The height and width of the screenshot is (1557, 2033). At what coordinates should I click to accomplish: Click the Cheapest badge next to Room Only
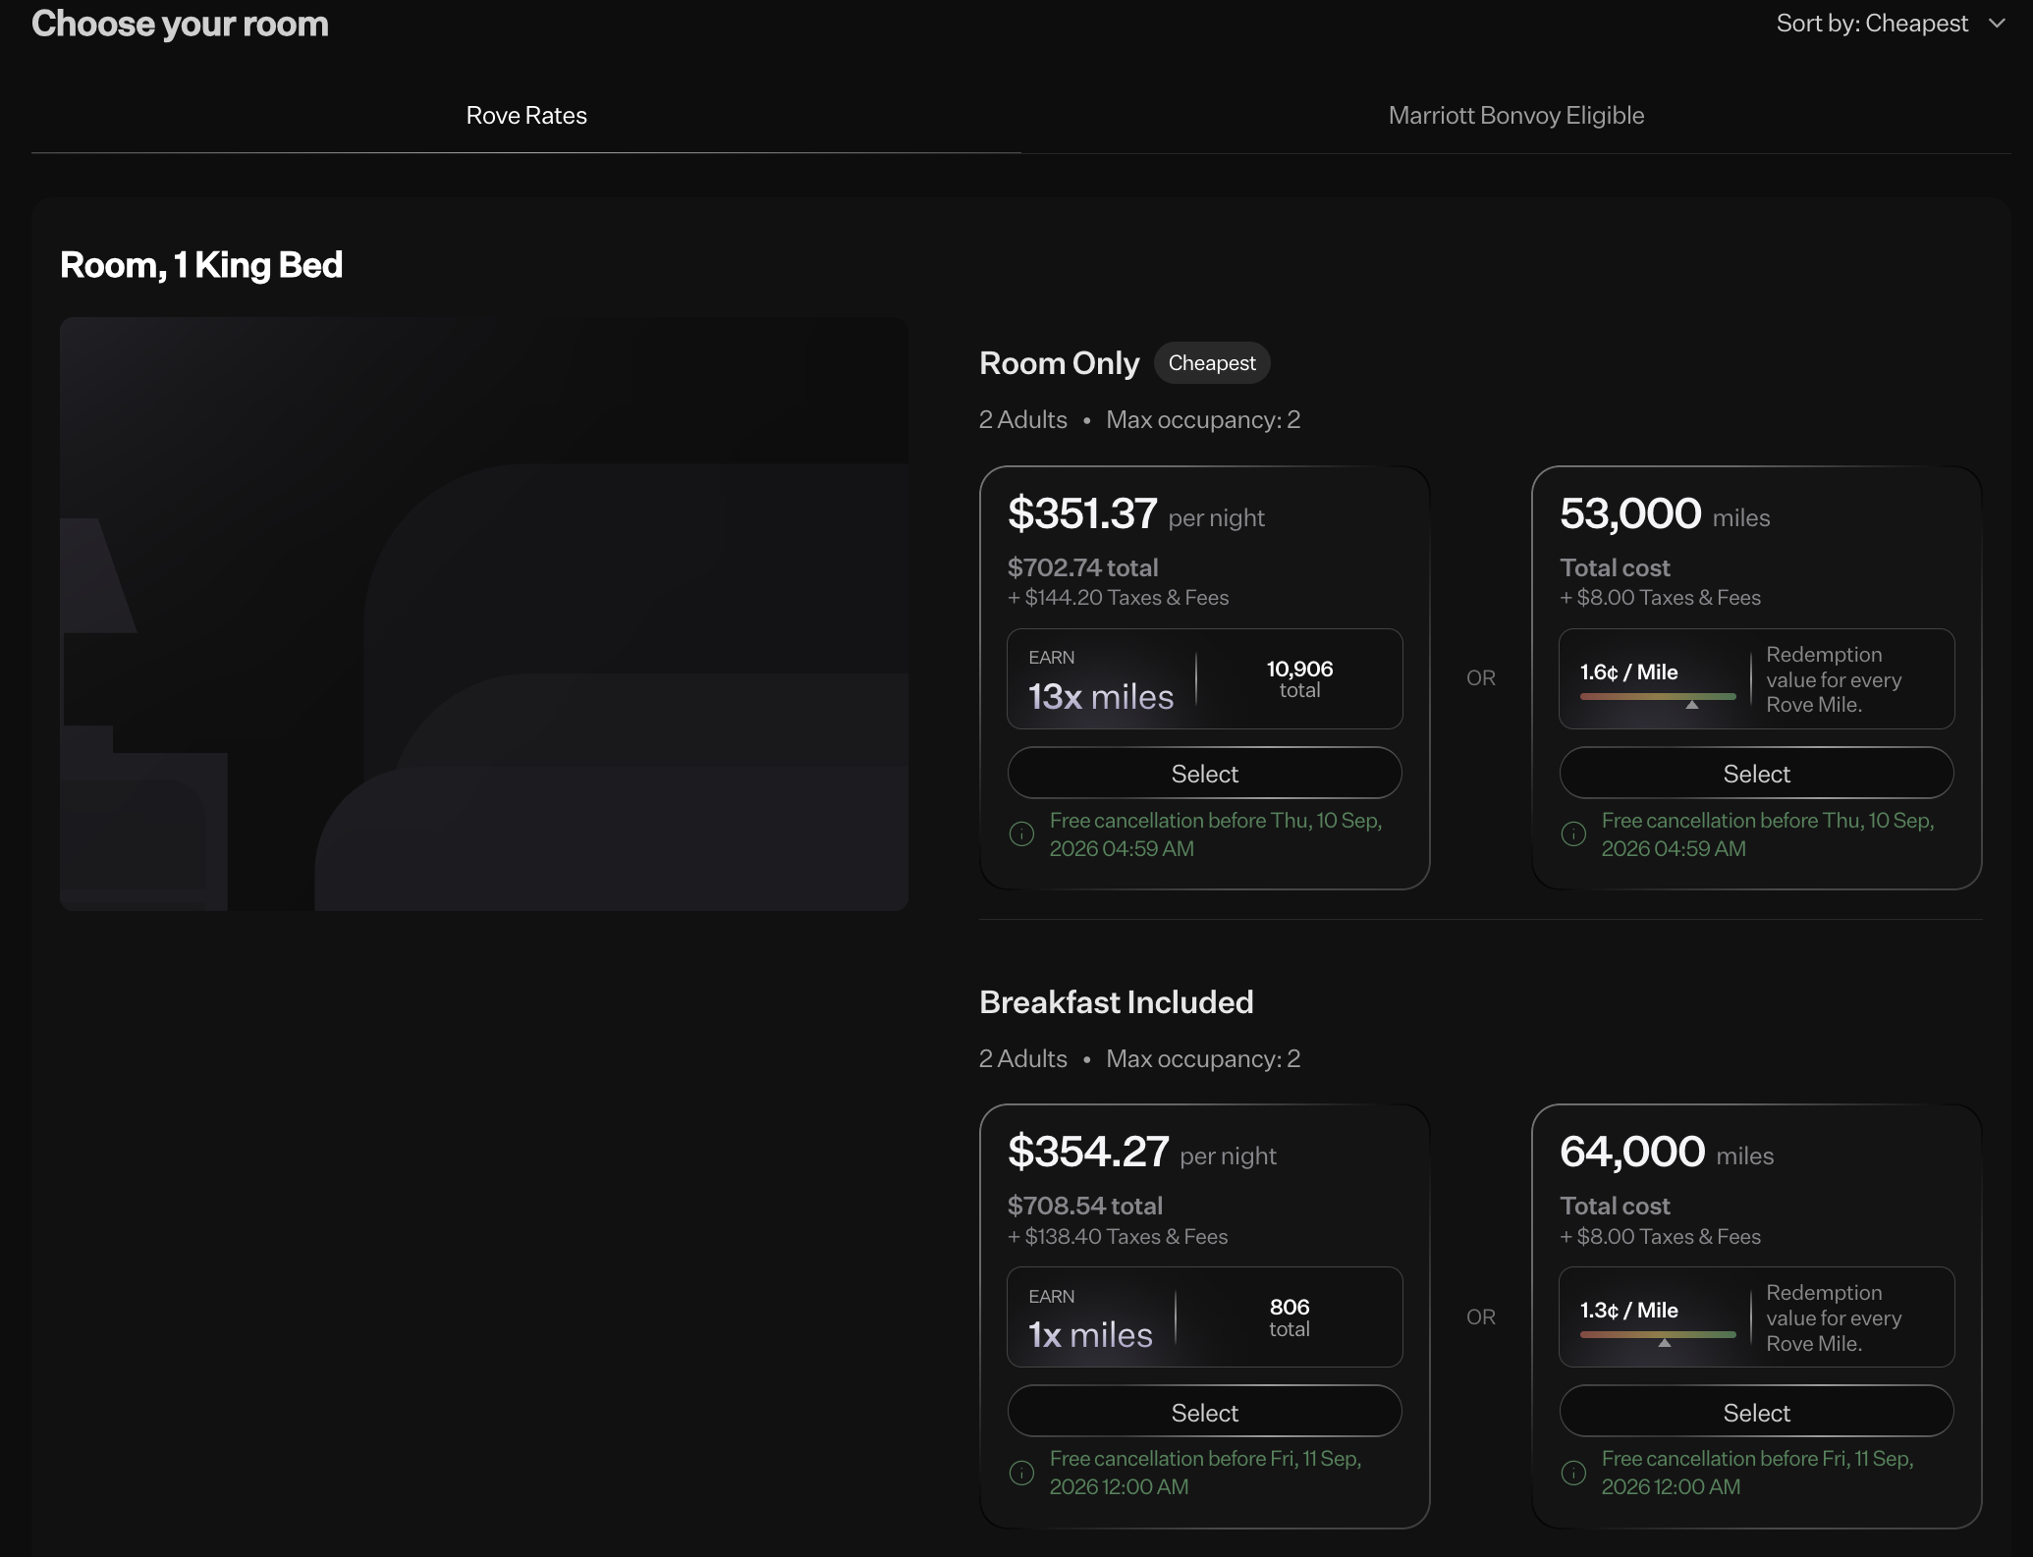click(1211, 362)
